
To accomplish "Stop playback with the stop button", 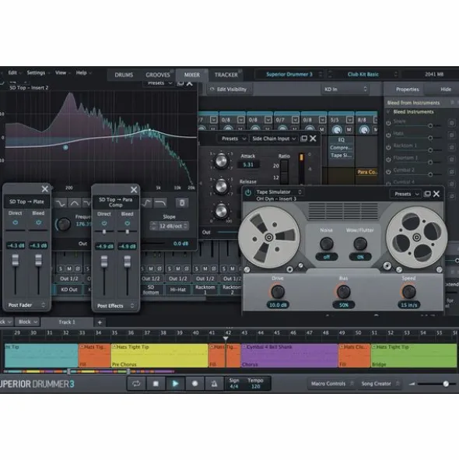I will 156,384.
